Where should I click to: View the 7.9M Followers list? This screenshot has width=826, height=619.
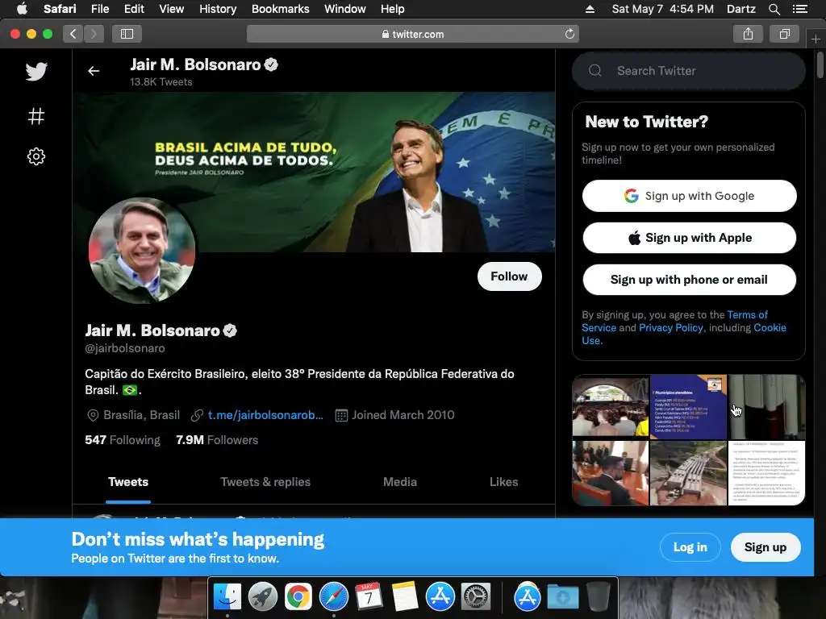[x=217, y=440]
